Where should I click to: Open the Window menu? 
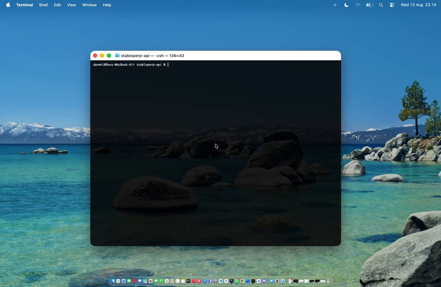(x=89, y=5)
